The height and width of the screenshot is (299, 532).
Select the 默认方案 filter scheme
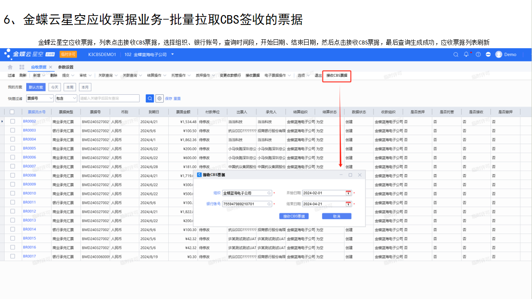(x=36, y=87)
